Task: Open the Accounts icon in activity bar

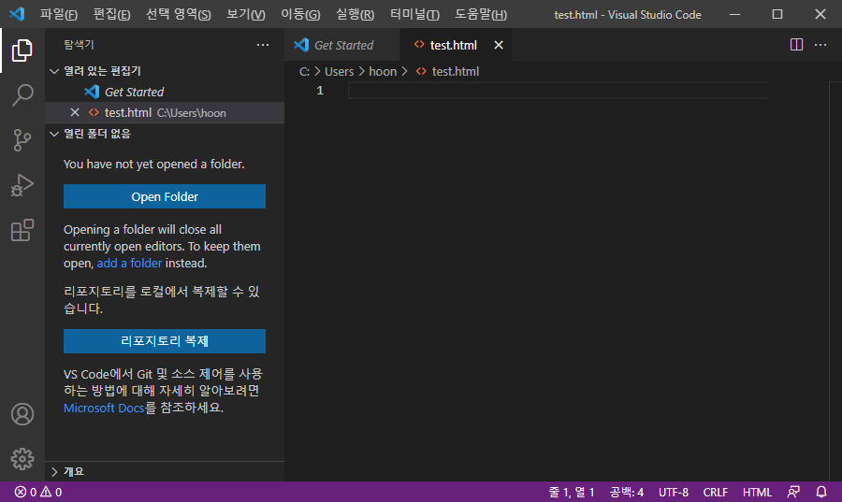Action: (x=22, y=414)
